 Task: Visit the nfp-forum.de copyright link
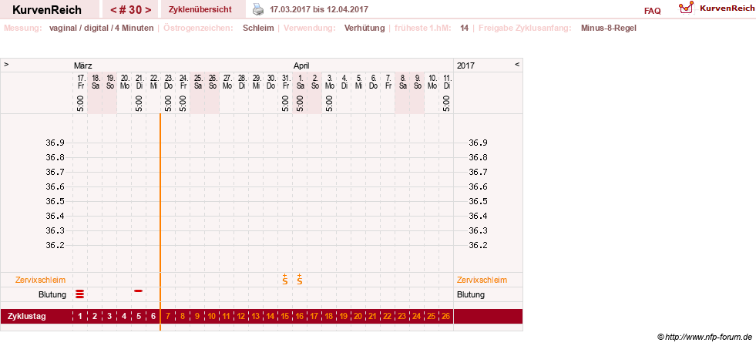coord(704,336)
